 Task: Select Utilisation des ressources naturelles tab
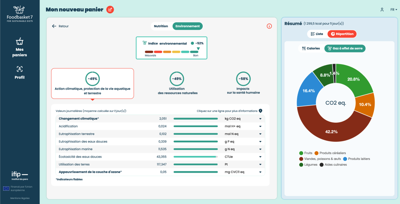[178, 84]
